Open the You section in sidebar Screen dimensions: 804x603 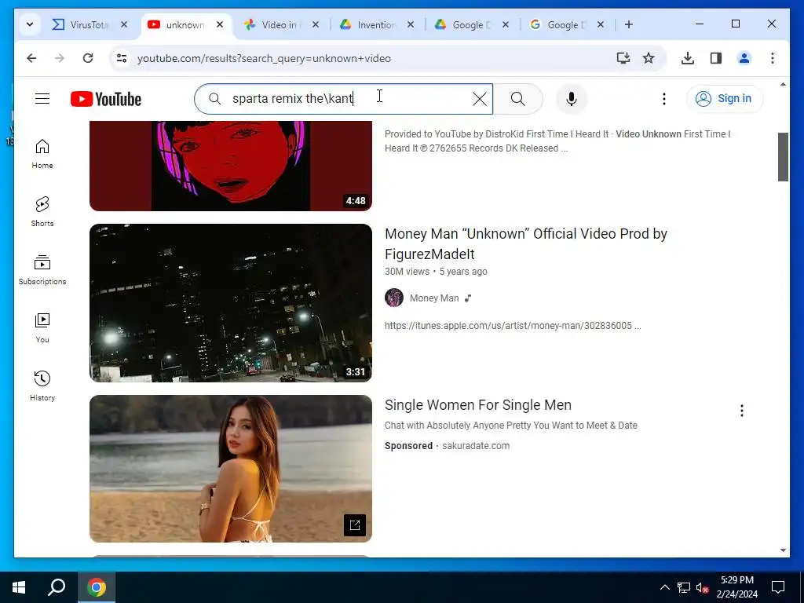pyautogui.click(x=42, y=328)
